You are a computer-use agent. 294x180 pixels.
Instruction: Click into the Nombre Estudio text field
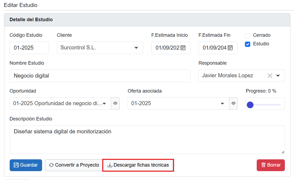pyautogui.click(x=100, y=76)
